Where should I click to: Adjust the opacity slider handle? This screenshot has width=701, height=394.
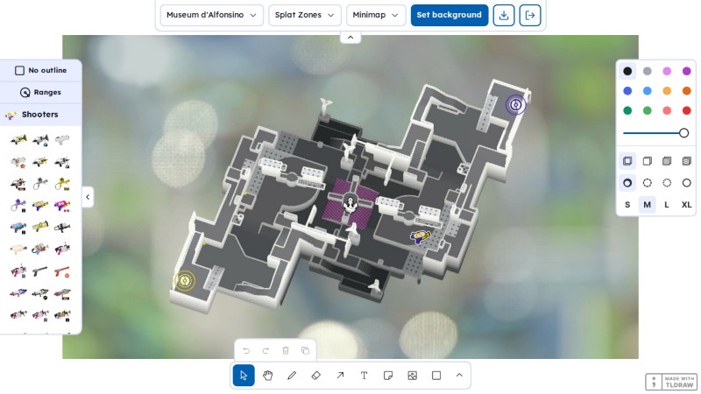point(683,133)
